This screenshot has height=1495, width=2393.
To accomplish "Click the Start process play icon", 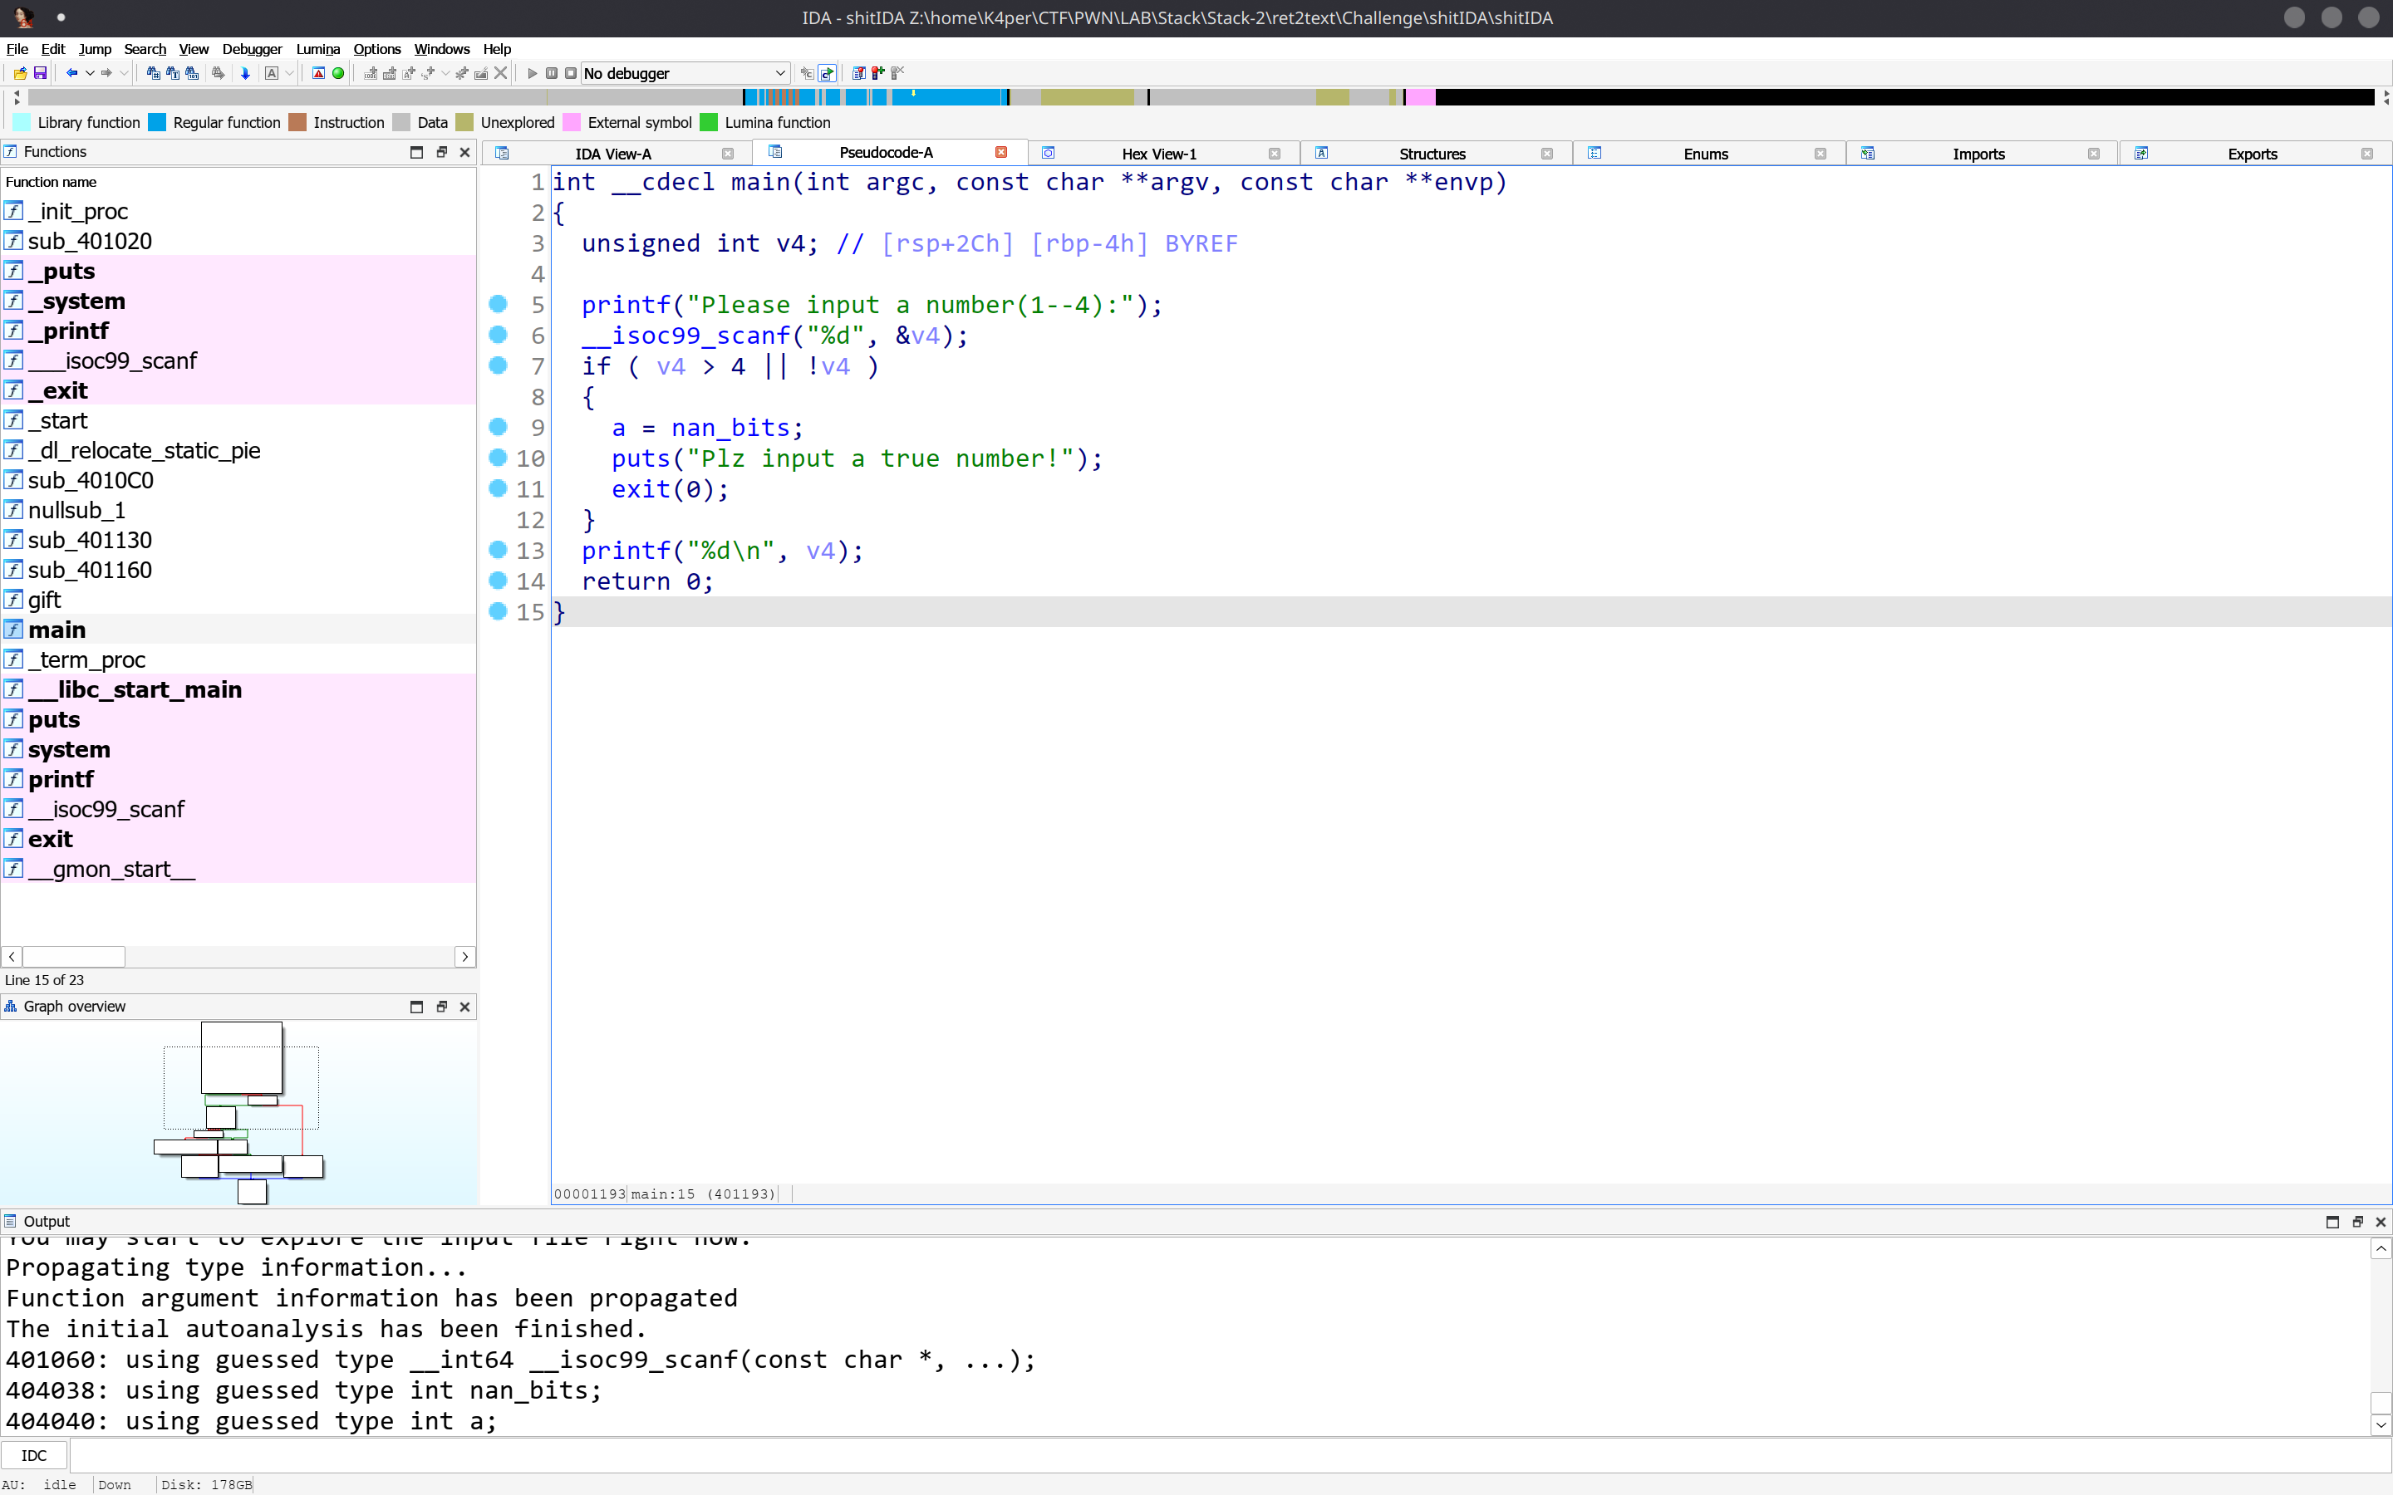I will [x=532, y=73].
